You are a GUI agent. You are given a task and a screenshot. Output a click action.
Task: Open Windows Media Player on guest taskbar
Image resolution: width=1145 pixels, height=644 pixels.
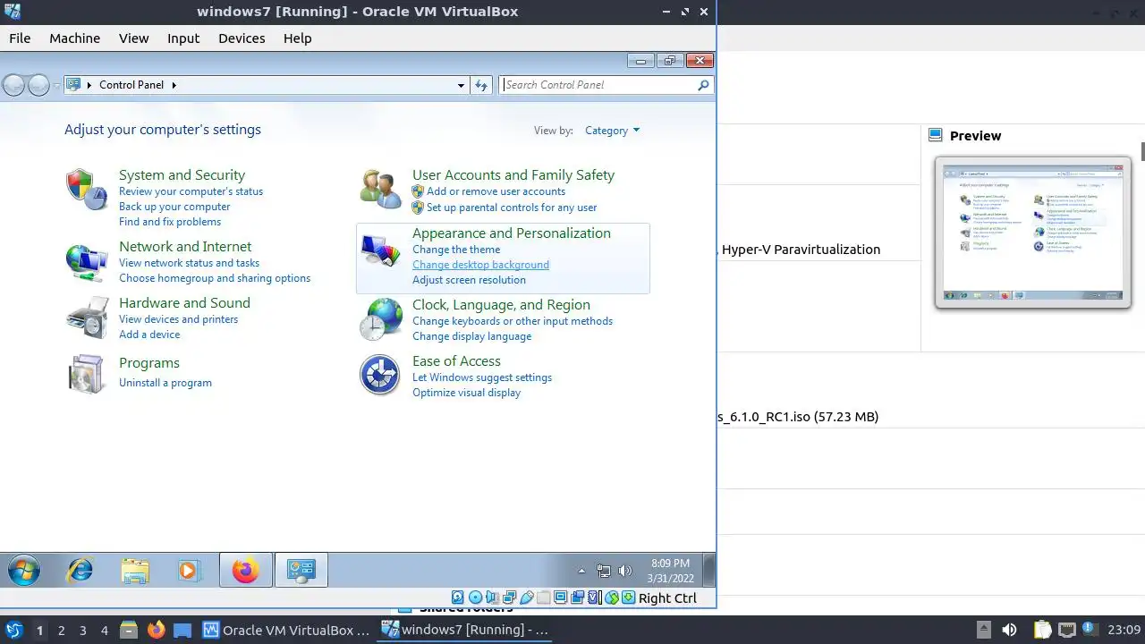click(x=189, y=570)
